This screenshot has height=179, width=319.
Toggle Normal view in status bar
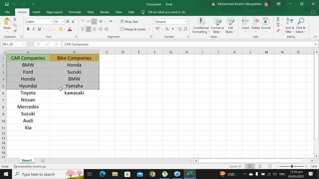(250, 167)
